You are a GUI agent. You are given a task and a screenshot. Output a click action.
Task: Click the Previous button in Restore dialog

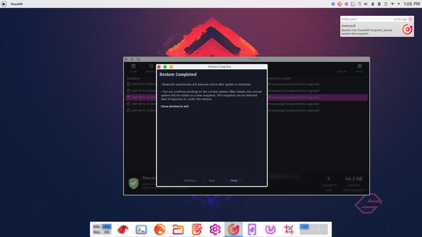[x=190, y=180]
